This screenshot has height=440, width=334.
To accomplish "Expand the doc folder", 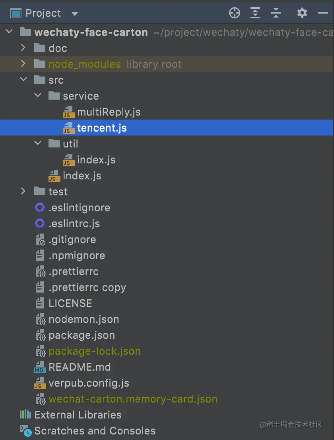I will pos(23,48).
